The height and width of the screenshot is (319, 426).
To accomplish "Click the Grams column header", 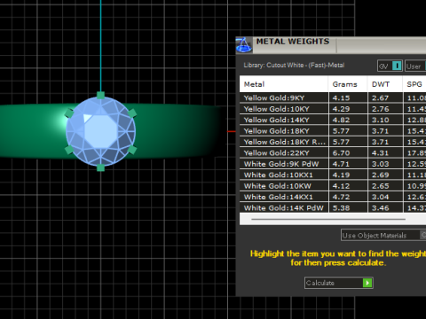I will coord(348,84).
